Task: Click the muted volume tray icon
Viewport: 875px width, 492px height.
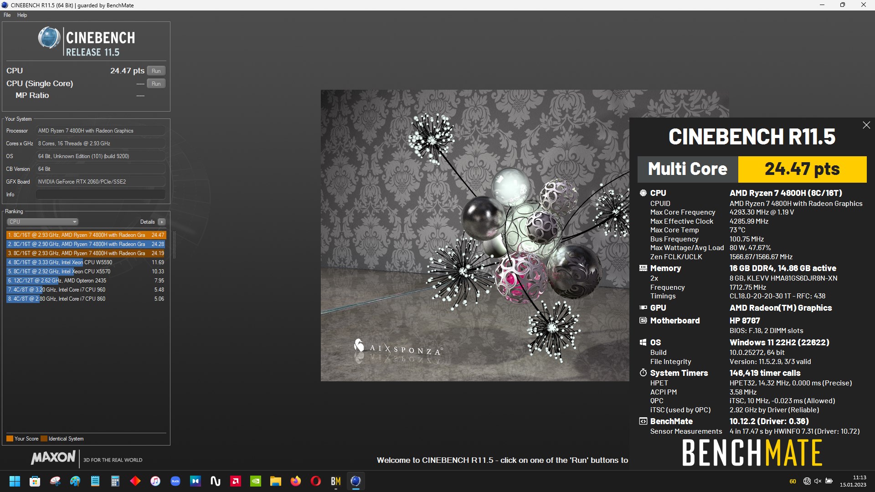Action: coord(818,481)
